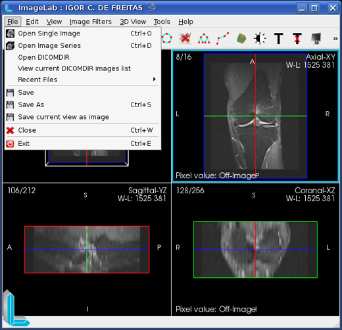
Task: Click the 8/16 slice counter
Action: click(183, 57)
